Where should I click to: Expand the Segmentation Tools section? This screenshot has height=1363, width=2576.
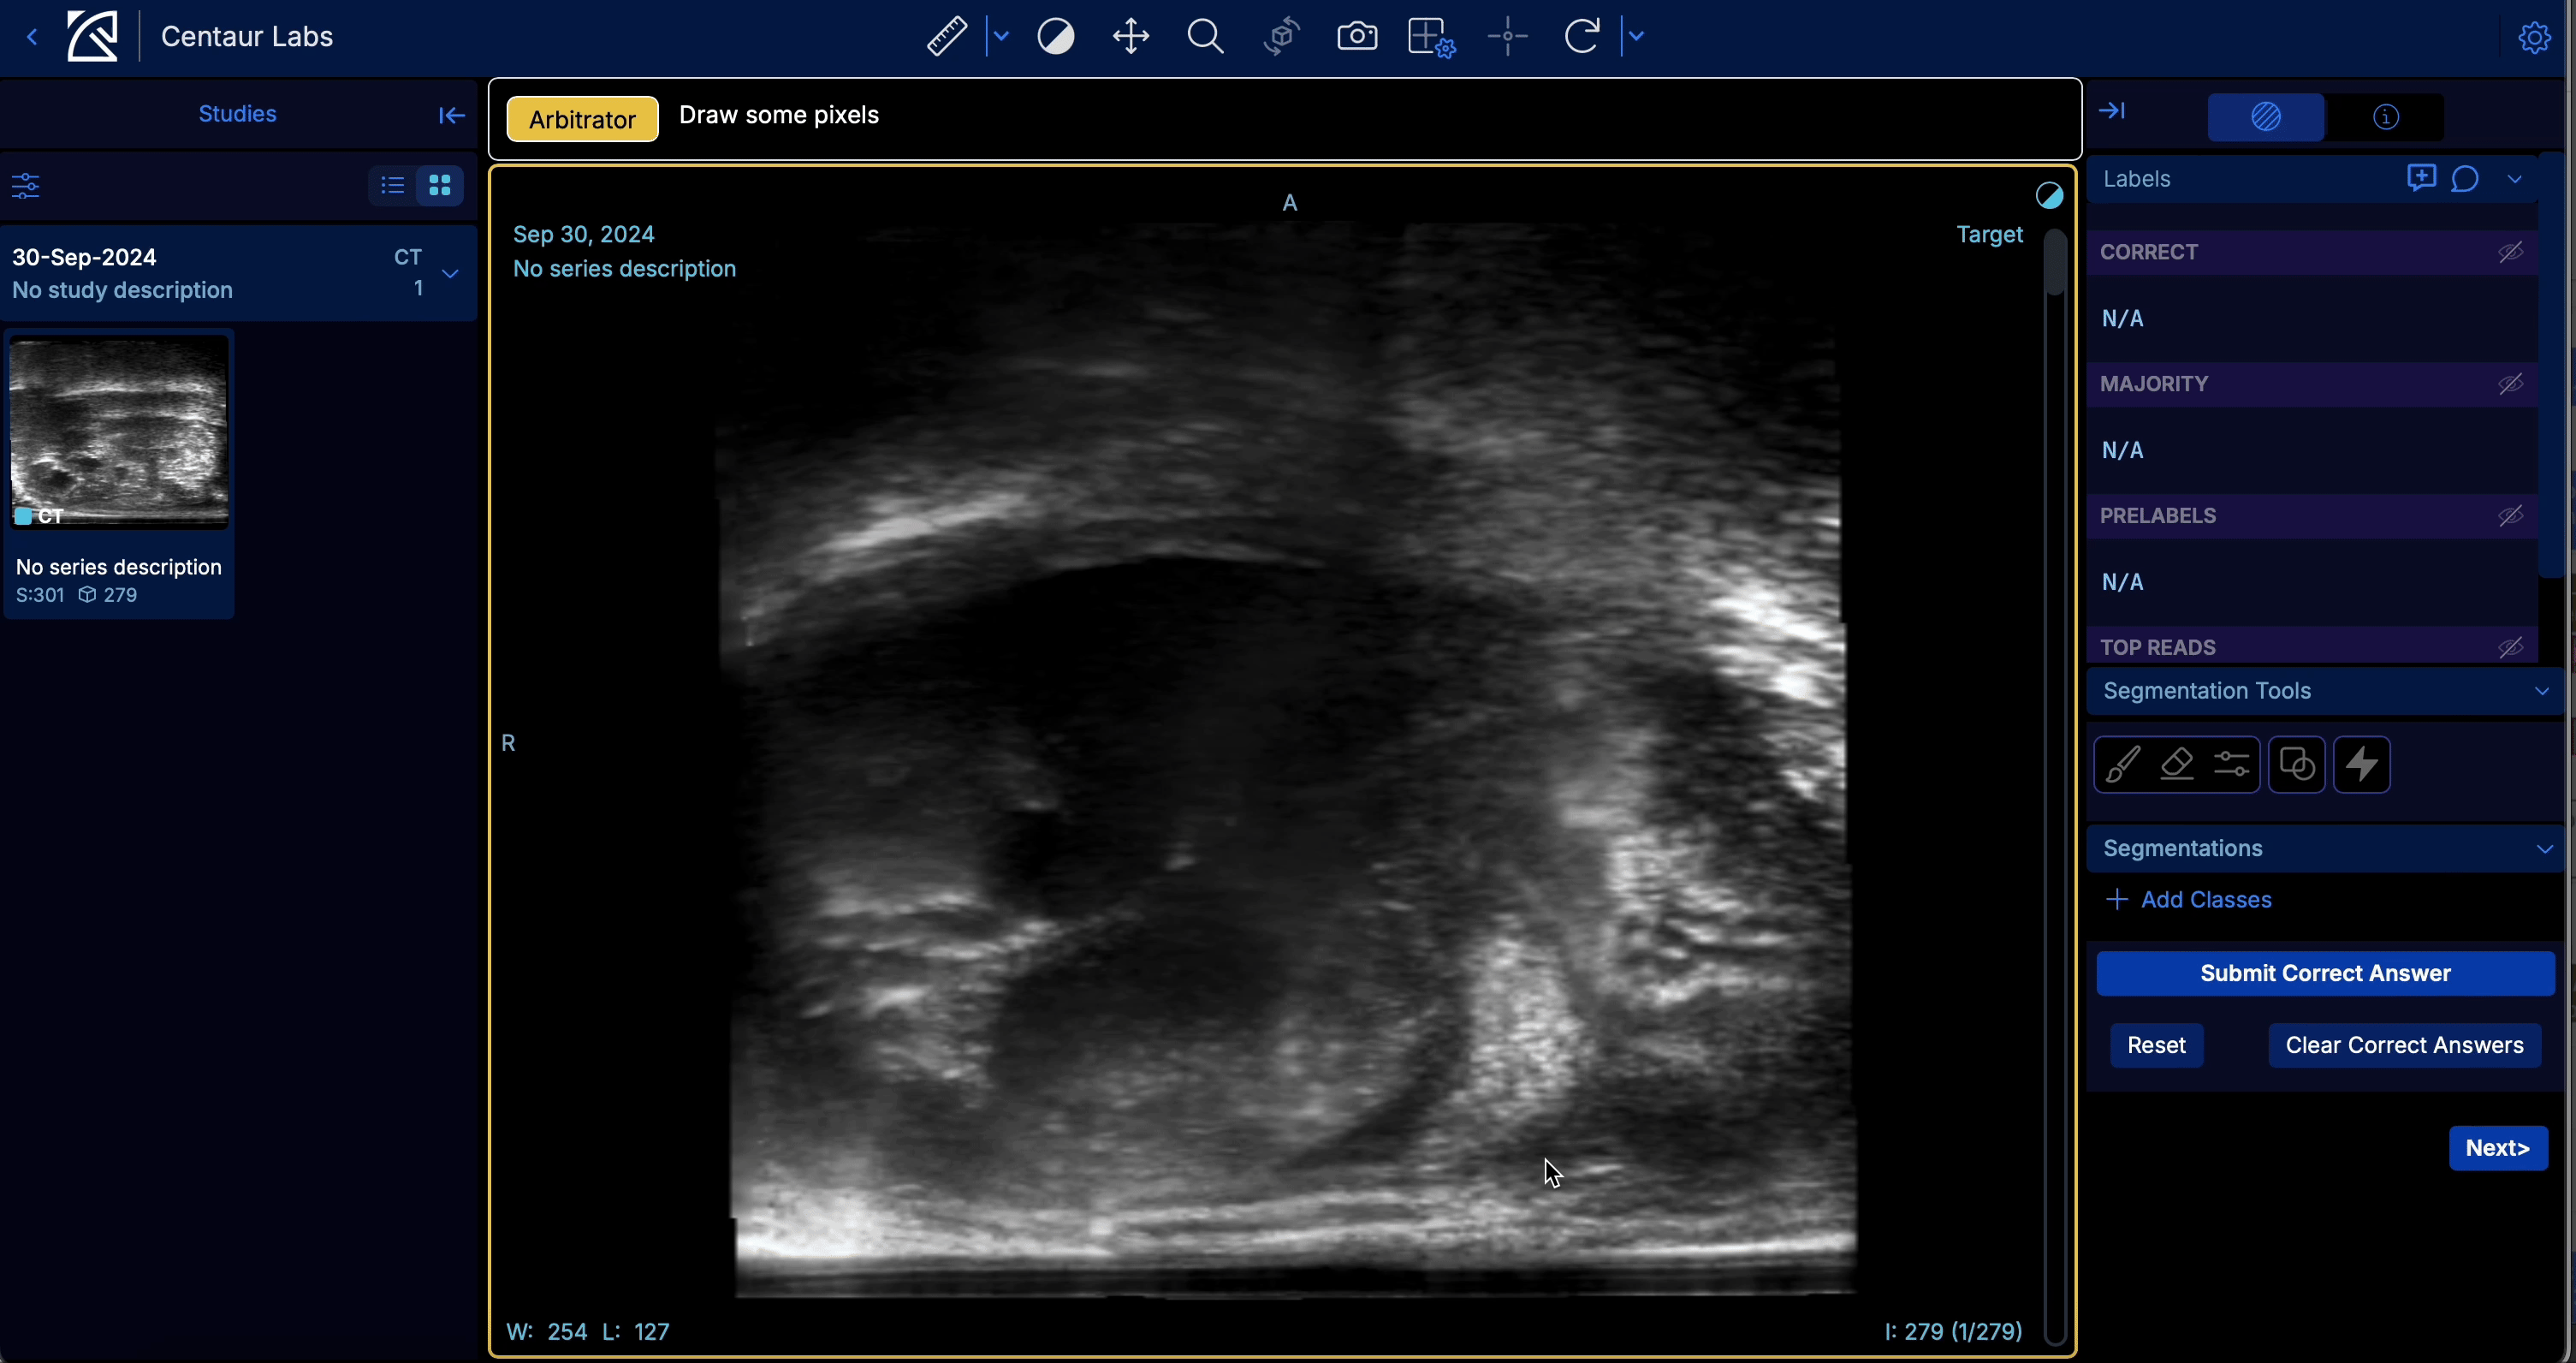(x=2541, y=691)
